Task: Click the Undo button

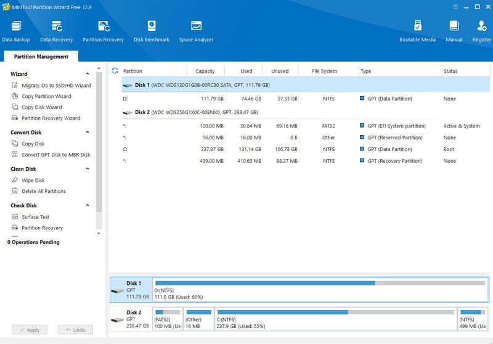Action: coord(75,330)
